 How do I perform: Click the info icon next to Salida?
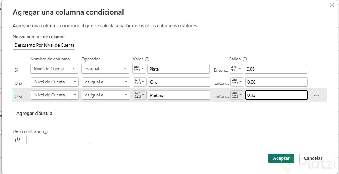(245, 59)
